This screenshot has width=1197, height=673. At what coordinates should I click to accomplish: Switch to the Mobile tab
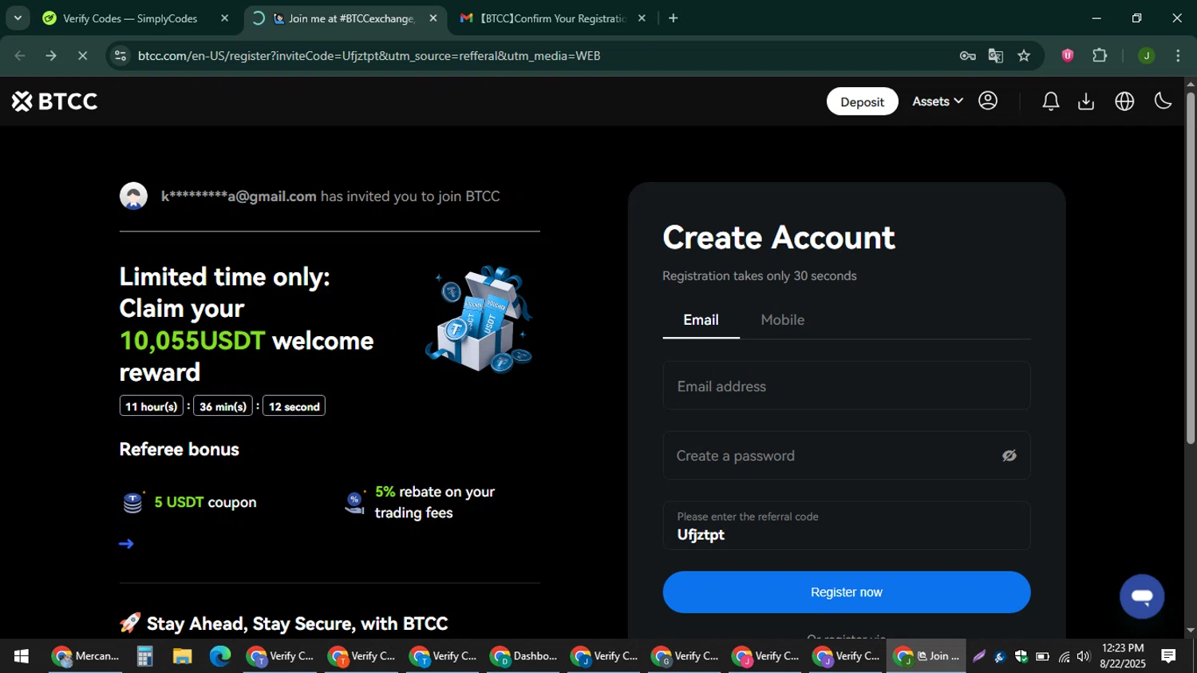782,320
